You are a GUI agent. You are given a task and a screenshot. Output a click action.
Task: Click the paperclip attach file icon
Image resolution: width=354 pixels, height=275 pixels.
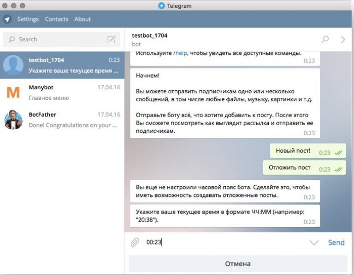click(135, 242)
